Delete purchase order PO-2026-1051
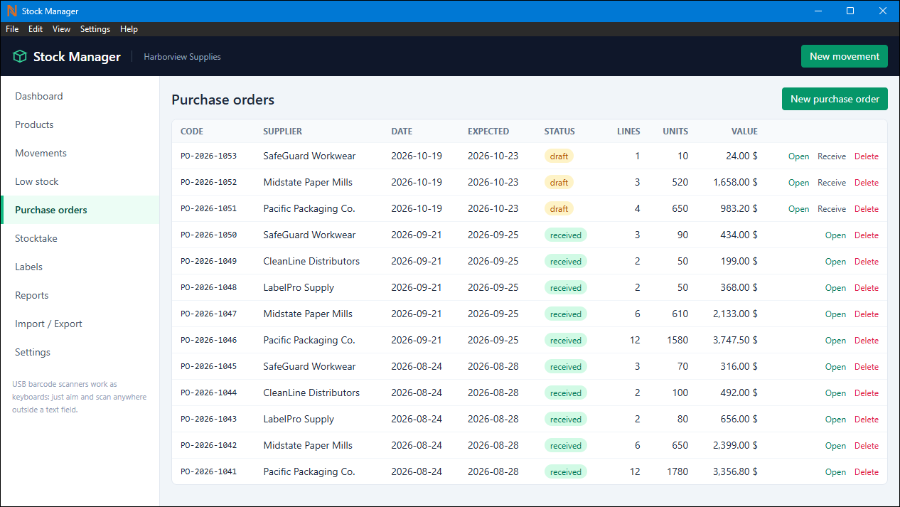 click(x=867, y=209)
